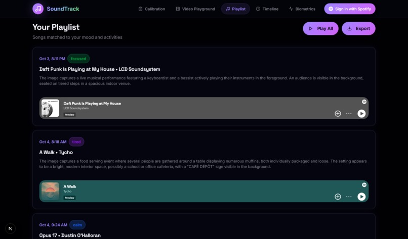
Task: Switch to Video Playground tab
Action: [195, 9]
